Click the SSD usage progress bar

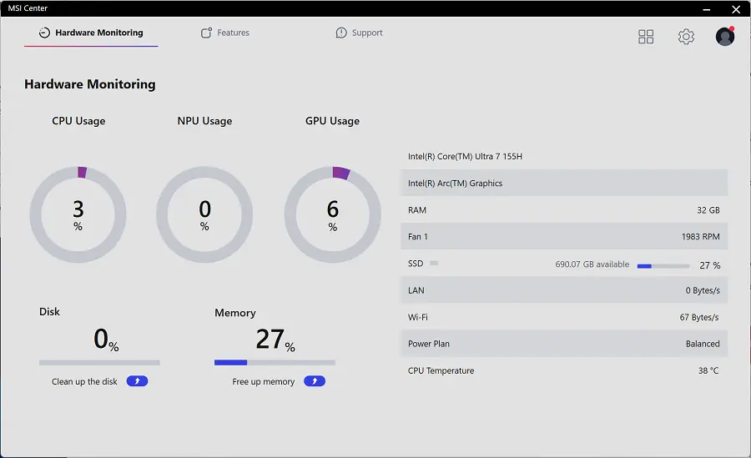663,266
